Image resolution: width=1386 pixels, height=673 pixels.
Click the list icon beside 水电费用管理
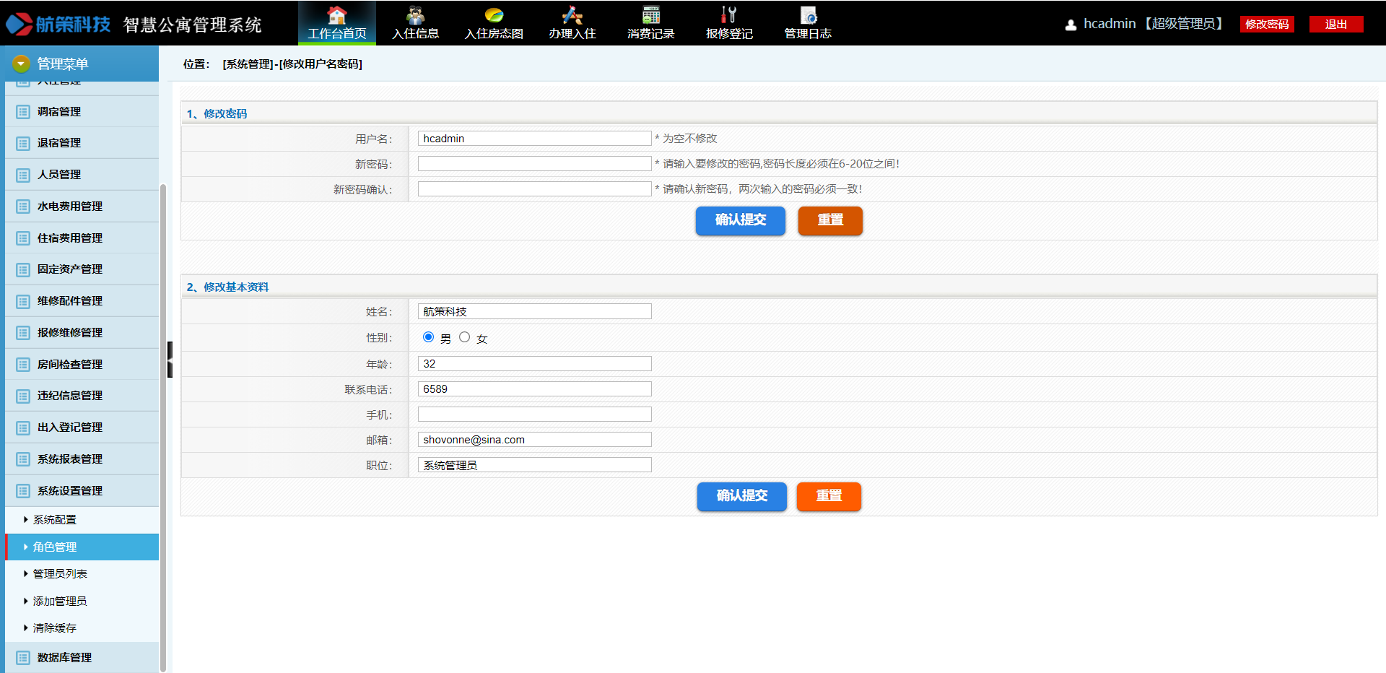tap(23, 207)
